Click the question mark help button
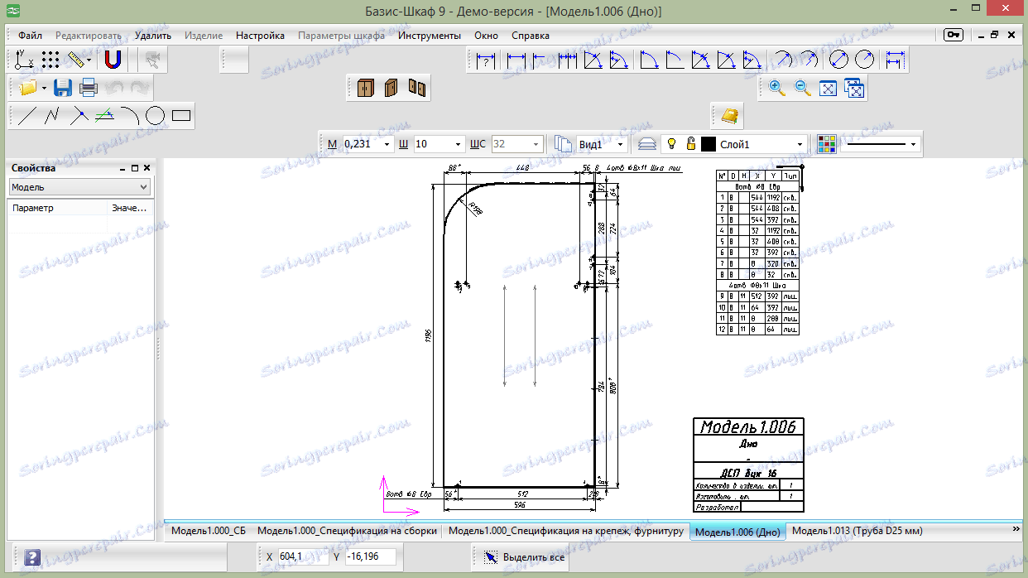Viewport: 1028px width, 578px height. [32, 557]
